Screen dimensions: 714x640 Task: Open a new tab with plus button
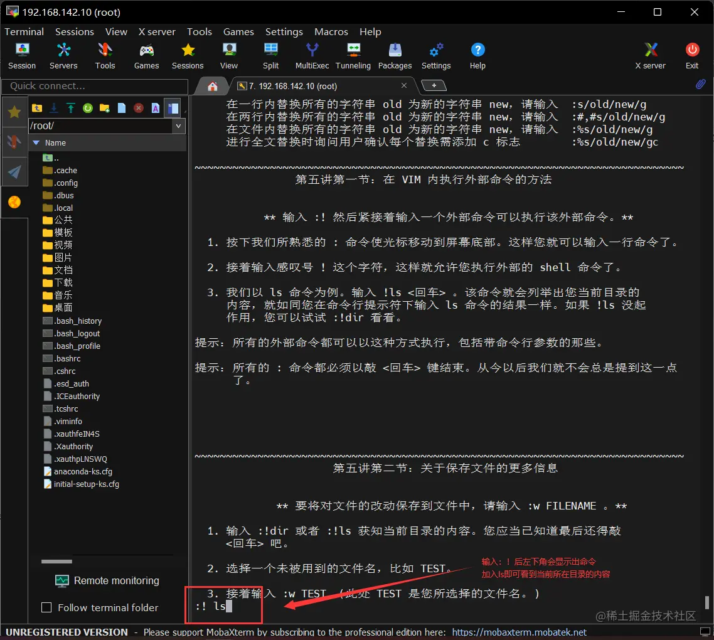click(x=434, y=85)
